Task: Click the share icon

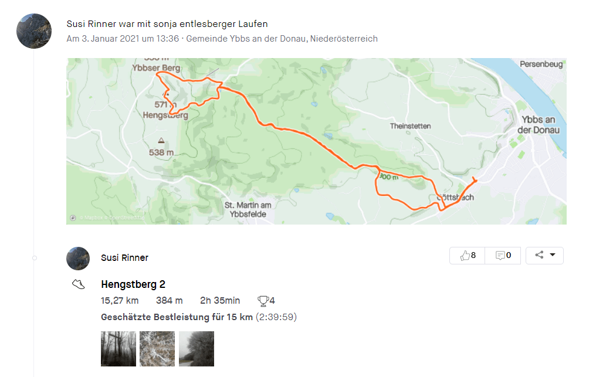Action: (539, 255)
